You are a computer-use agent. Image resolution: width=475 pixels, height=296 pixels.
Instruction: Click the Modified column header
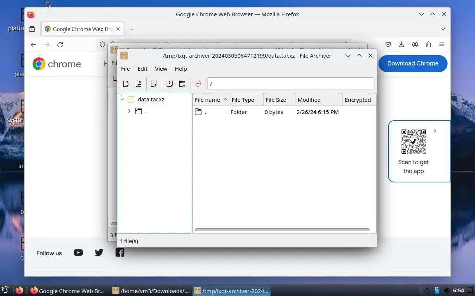(318, 100)
